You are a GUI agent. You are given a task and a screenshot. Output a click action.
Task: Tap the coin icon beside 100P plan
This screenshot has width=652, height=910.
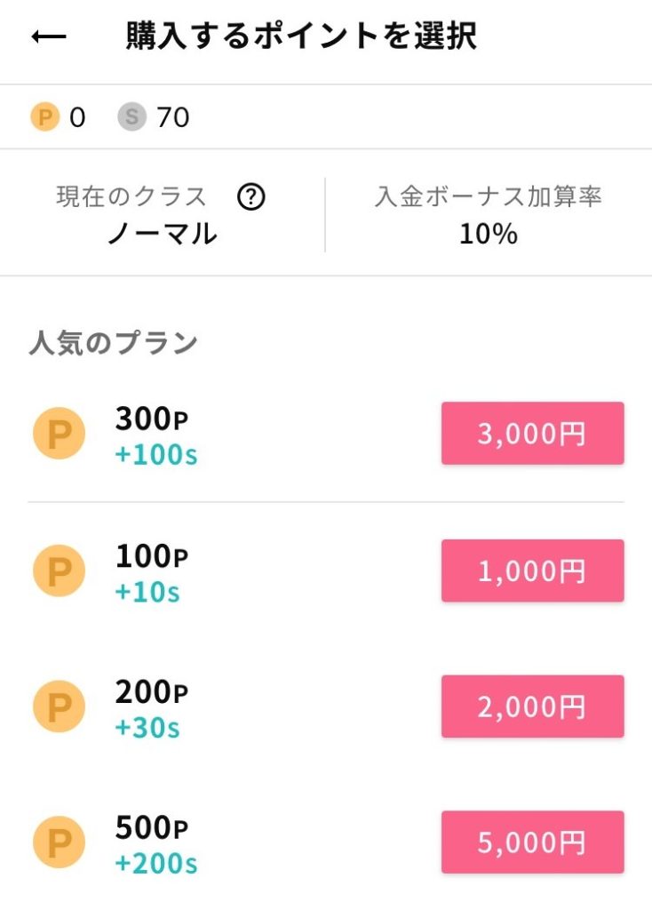59,571
